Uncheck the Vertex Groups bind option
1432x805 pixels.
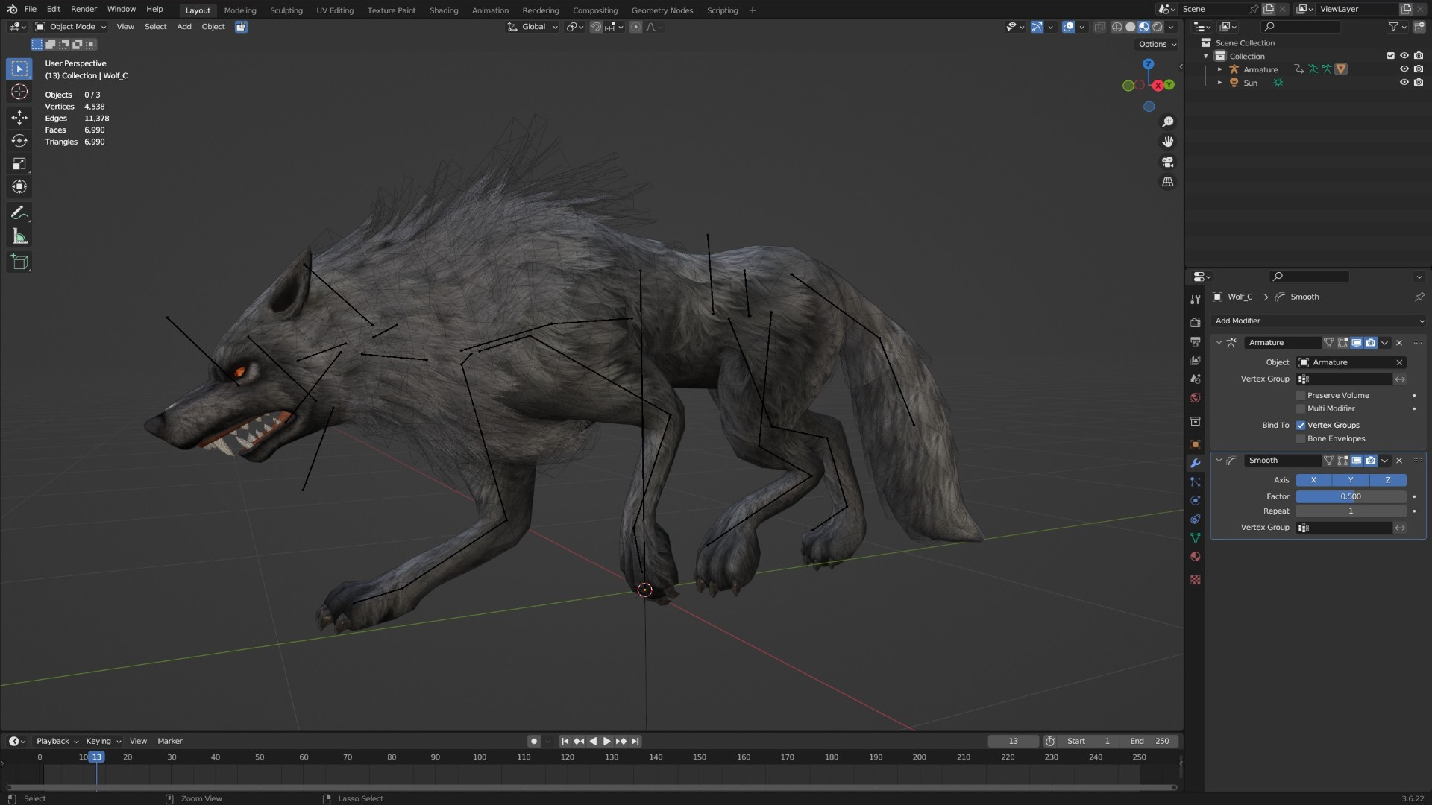pyautogui.click(x=1301, y=426)
